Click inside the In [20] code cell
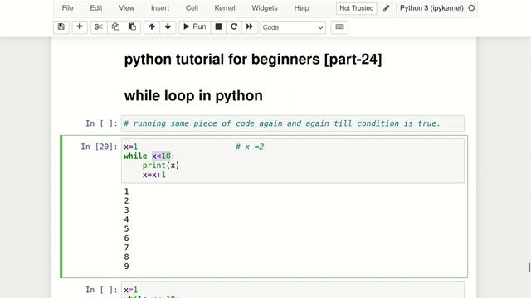This screenshot has height=298, width=531. click(293, 161)
